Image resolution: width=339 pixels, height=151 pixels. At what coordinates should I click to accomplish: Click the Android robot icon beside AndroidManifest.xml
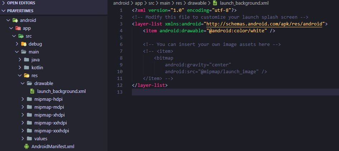(x=27, y=146)
